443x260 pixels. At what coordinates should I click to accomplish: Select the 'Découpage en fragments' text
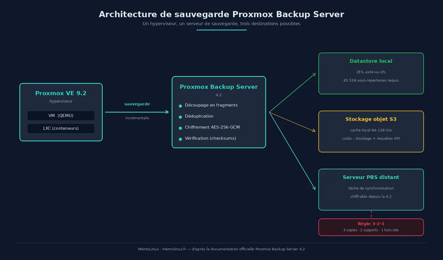click(x=211, y=105)
